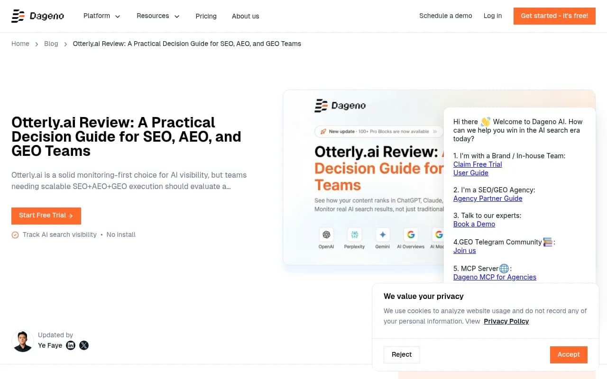Click the Log in link
607x379 pixels.
point(492,16)
